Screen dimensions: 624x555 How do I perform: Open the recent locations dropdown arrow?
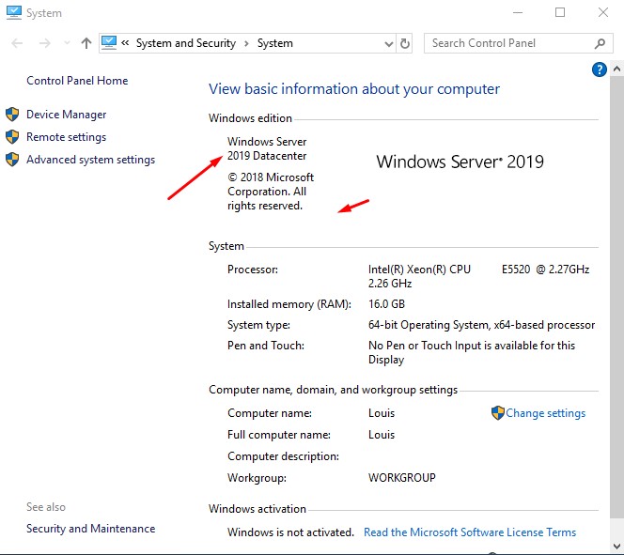tap(67, 43)
